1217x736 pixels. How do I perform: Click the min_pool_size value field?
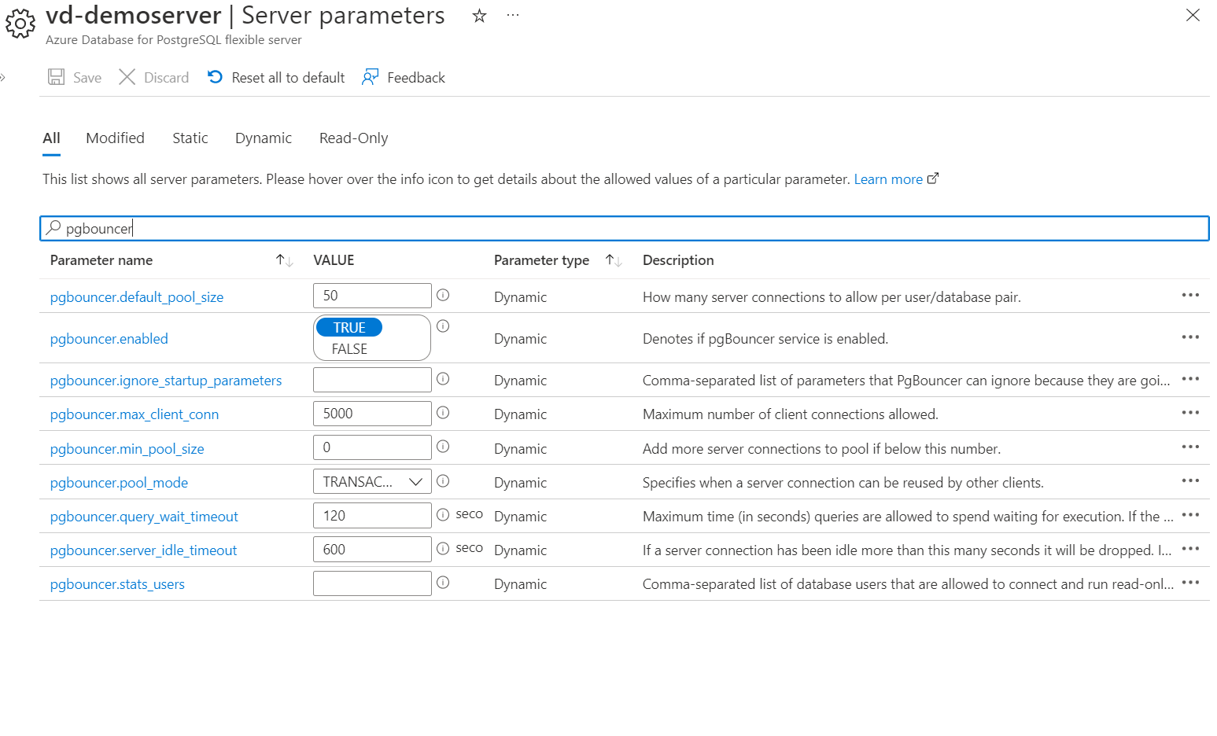tap(372, 447)
